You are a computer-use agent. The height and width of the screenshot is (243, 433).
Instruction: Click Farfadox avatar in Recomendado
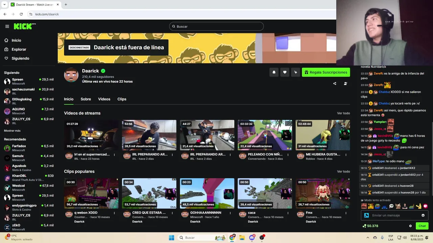point(7,148)
